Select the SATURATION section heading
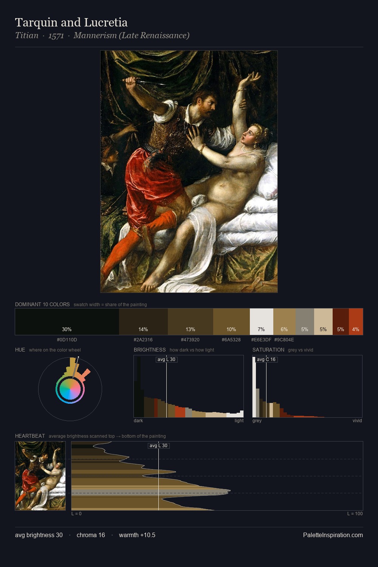This screenshot has height=567, width=378. point(268,350)
